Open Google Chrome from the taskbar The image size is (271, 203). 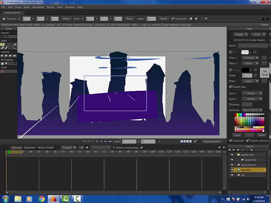coord(42,199)
